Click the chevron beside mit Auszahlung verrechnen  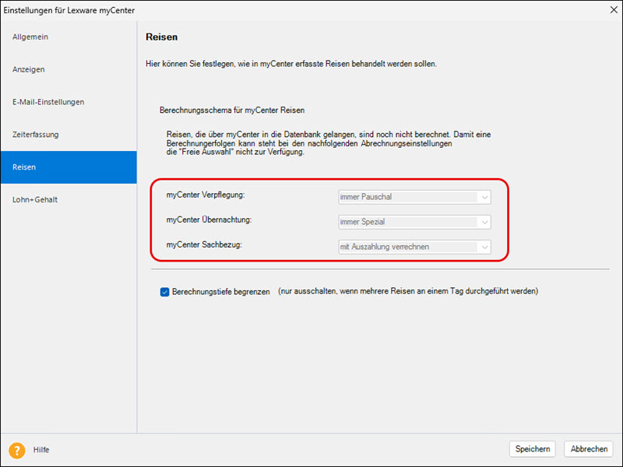coord(484,248)
